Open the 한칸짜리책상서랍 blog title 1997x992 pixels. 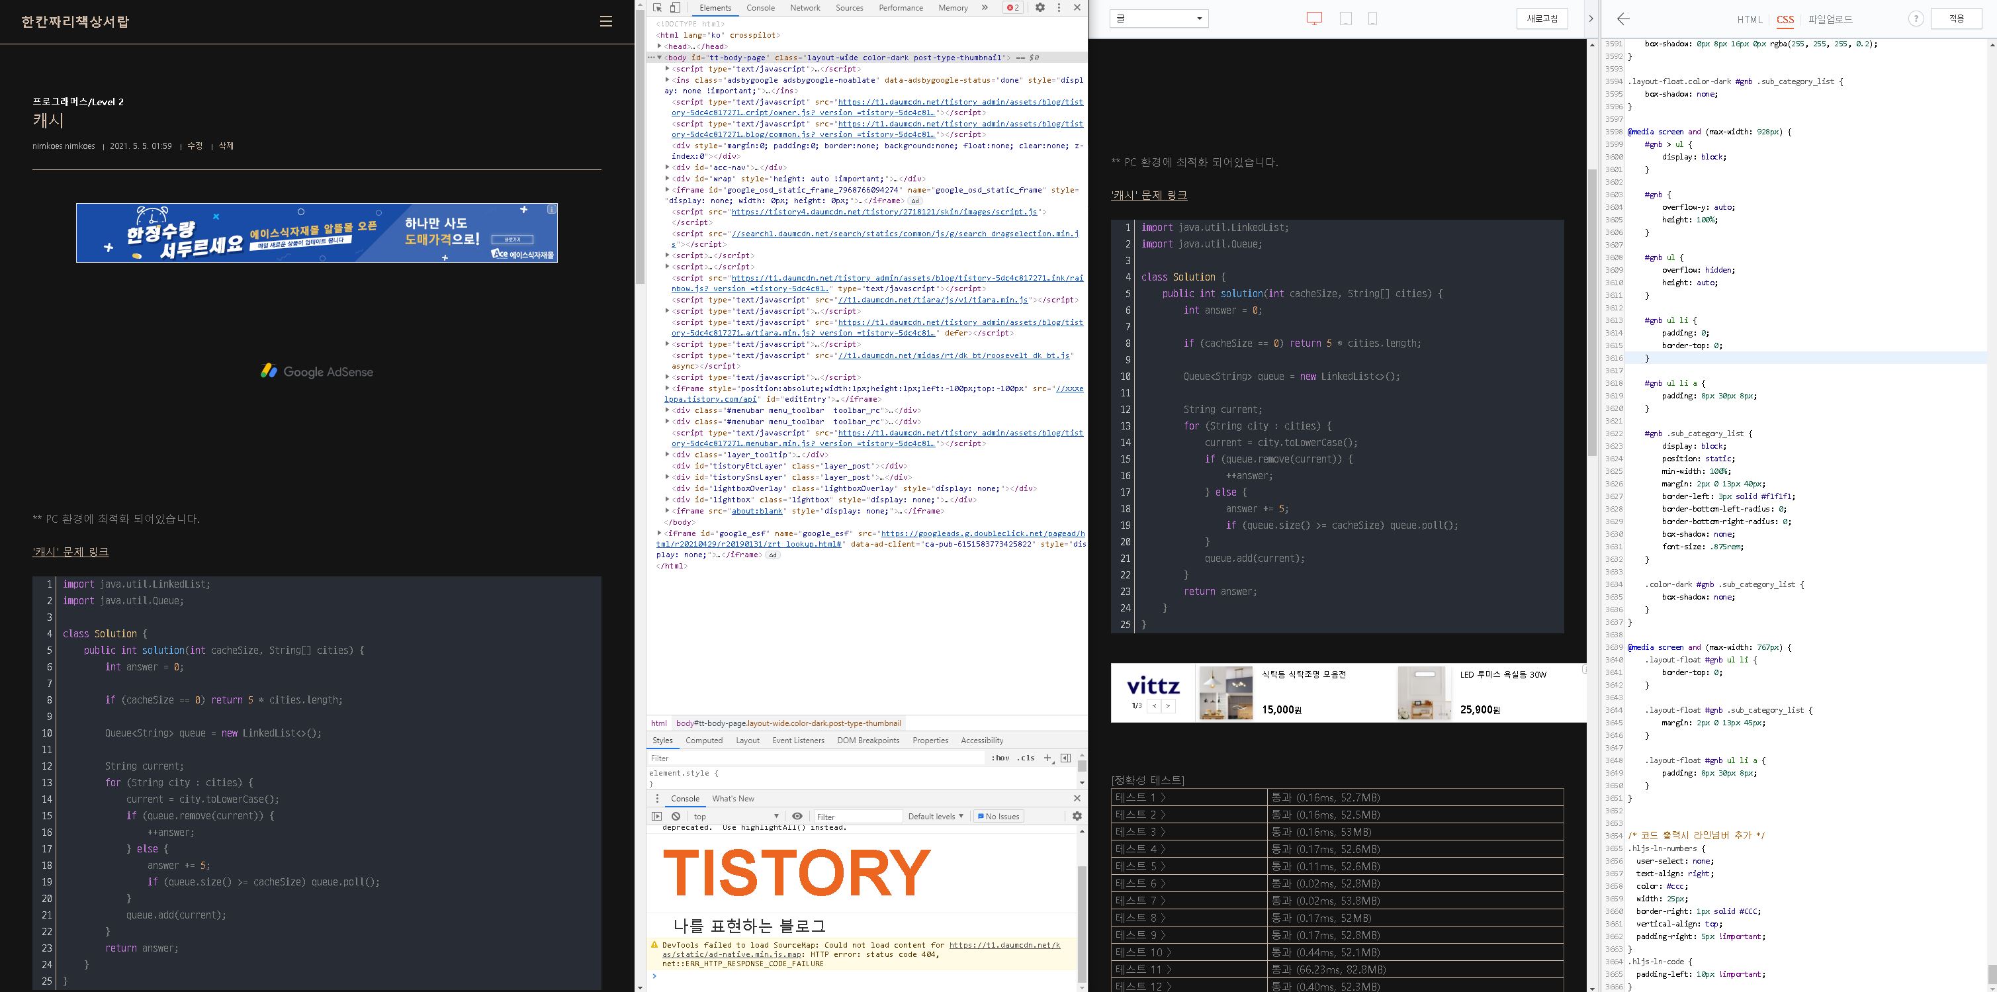75,22
